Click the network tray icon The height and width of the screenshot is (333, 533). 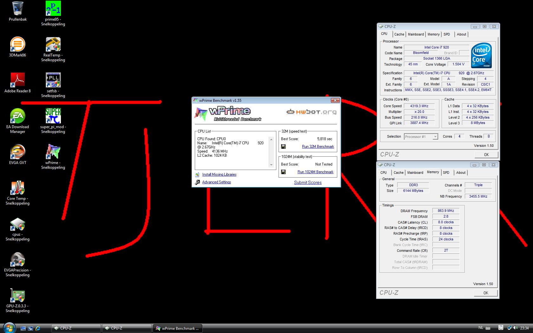[x=509, y=328]
